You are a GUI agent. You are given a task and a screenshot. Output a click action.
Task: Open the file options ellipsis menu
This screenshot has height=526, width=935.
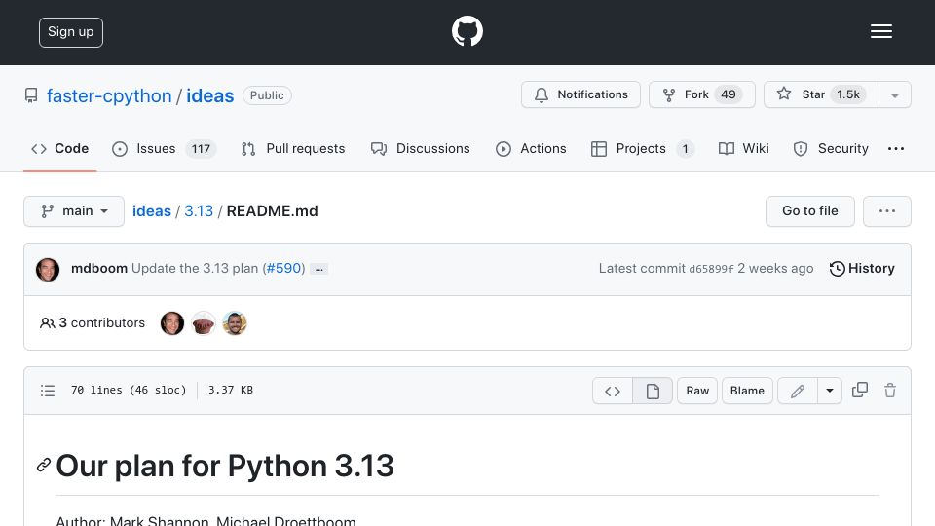[x=886, y=211]
